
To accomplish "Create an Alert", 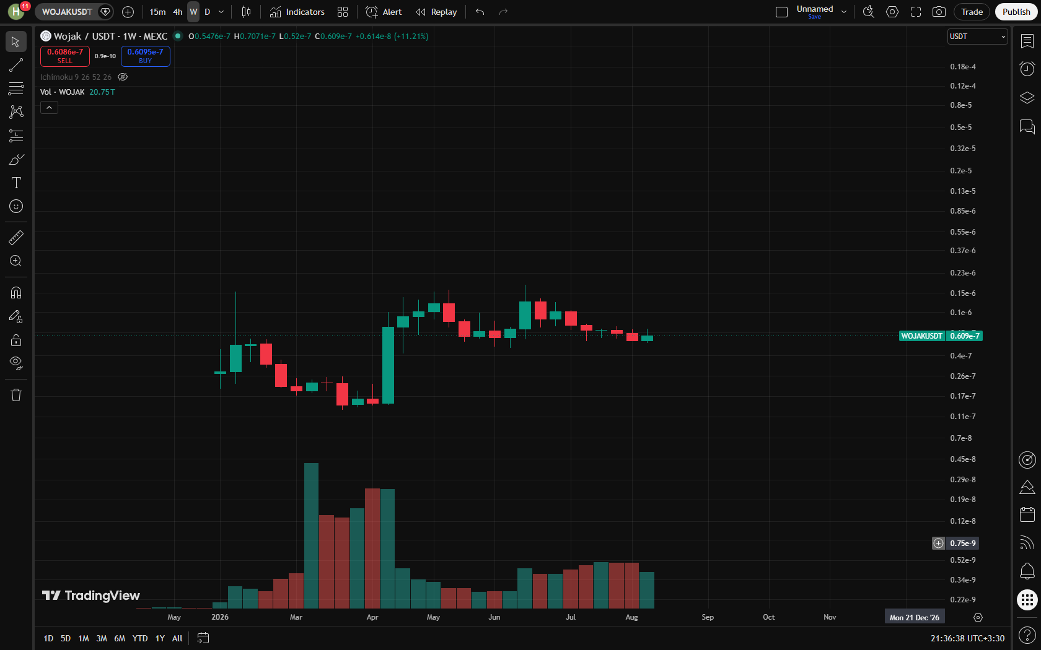I will (384, 12).
